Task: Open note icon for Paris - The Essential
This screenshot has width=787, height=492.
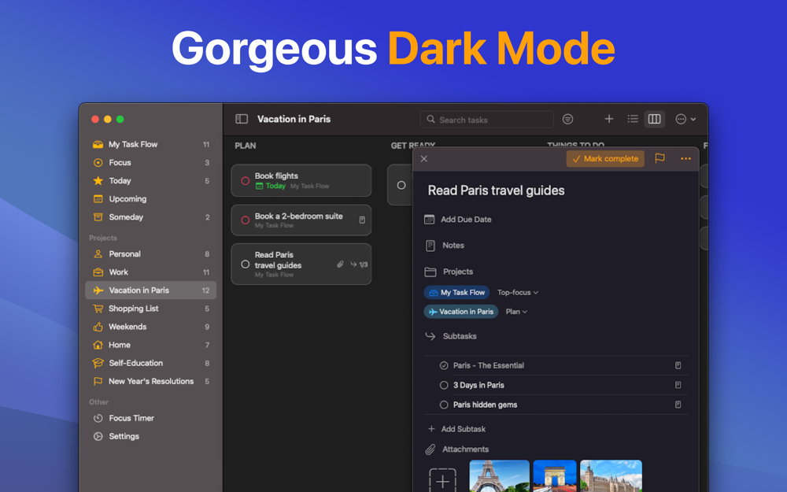Action: [x=678, y=365]
